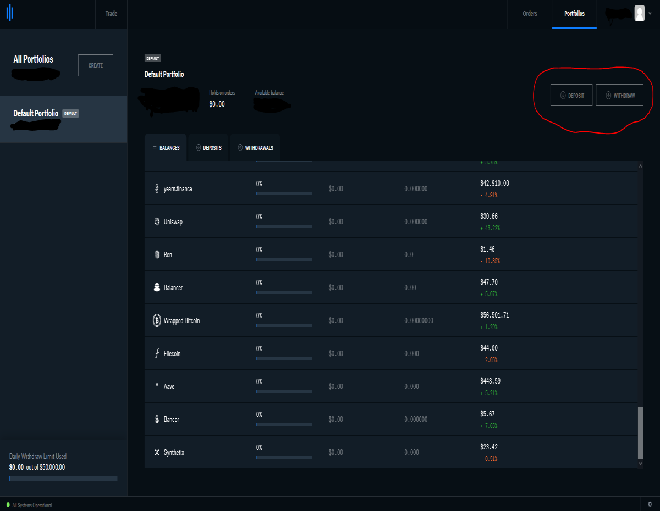Screen dimensions: 660x511
Task: Click the Bancor coin icon
Action: pos(157,419)
